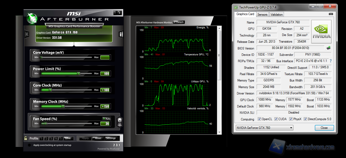
Task: Click the Bus Interface question mark icon
Action: 330,61
